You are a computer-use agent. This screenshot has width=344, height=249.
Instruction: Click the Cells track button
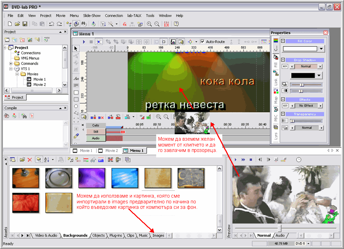pyautogui.click(x=96, y=125)
